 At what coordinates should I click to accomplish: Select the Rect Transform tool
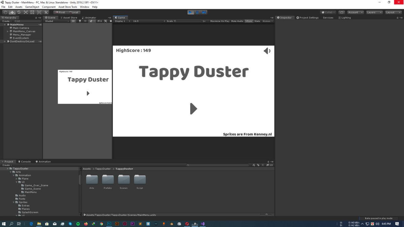tap(32, 12)
